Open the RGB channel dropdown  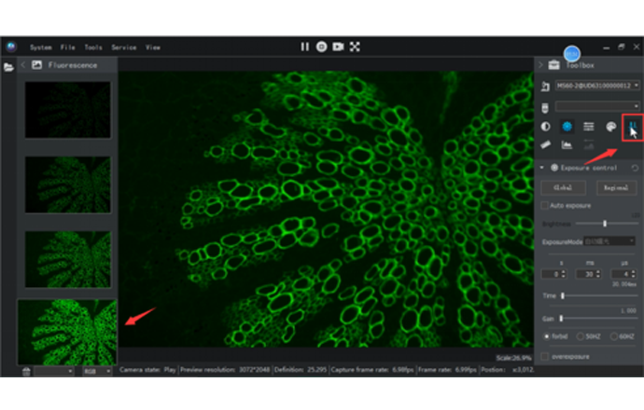click(x=96, y=372)
